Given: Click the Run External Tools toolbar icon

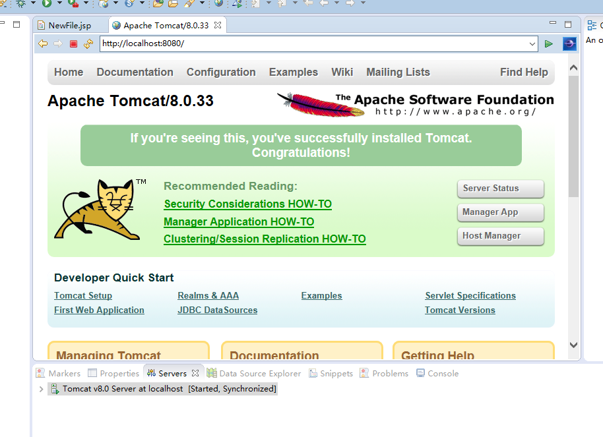Looking at the screenshot, I should (73, 3).
